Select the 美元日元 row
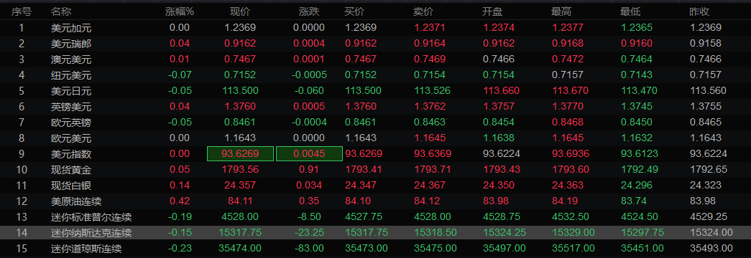The image size is (751, 258). point(375,91)
